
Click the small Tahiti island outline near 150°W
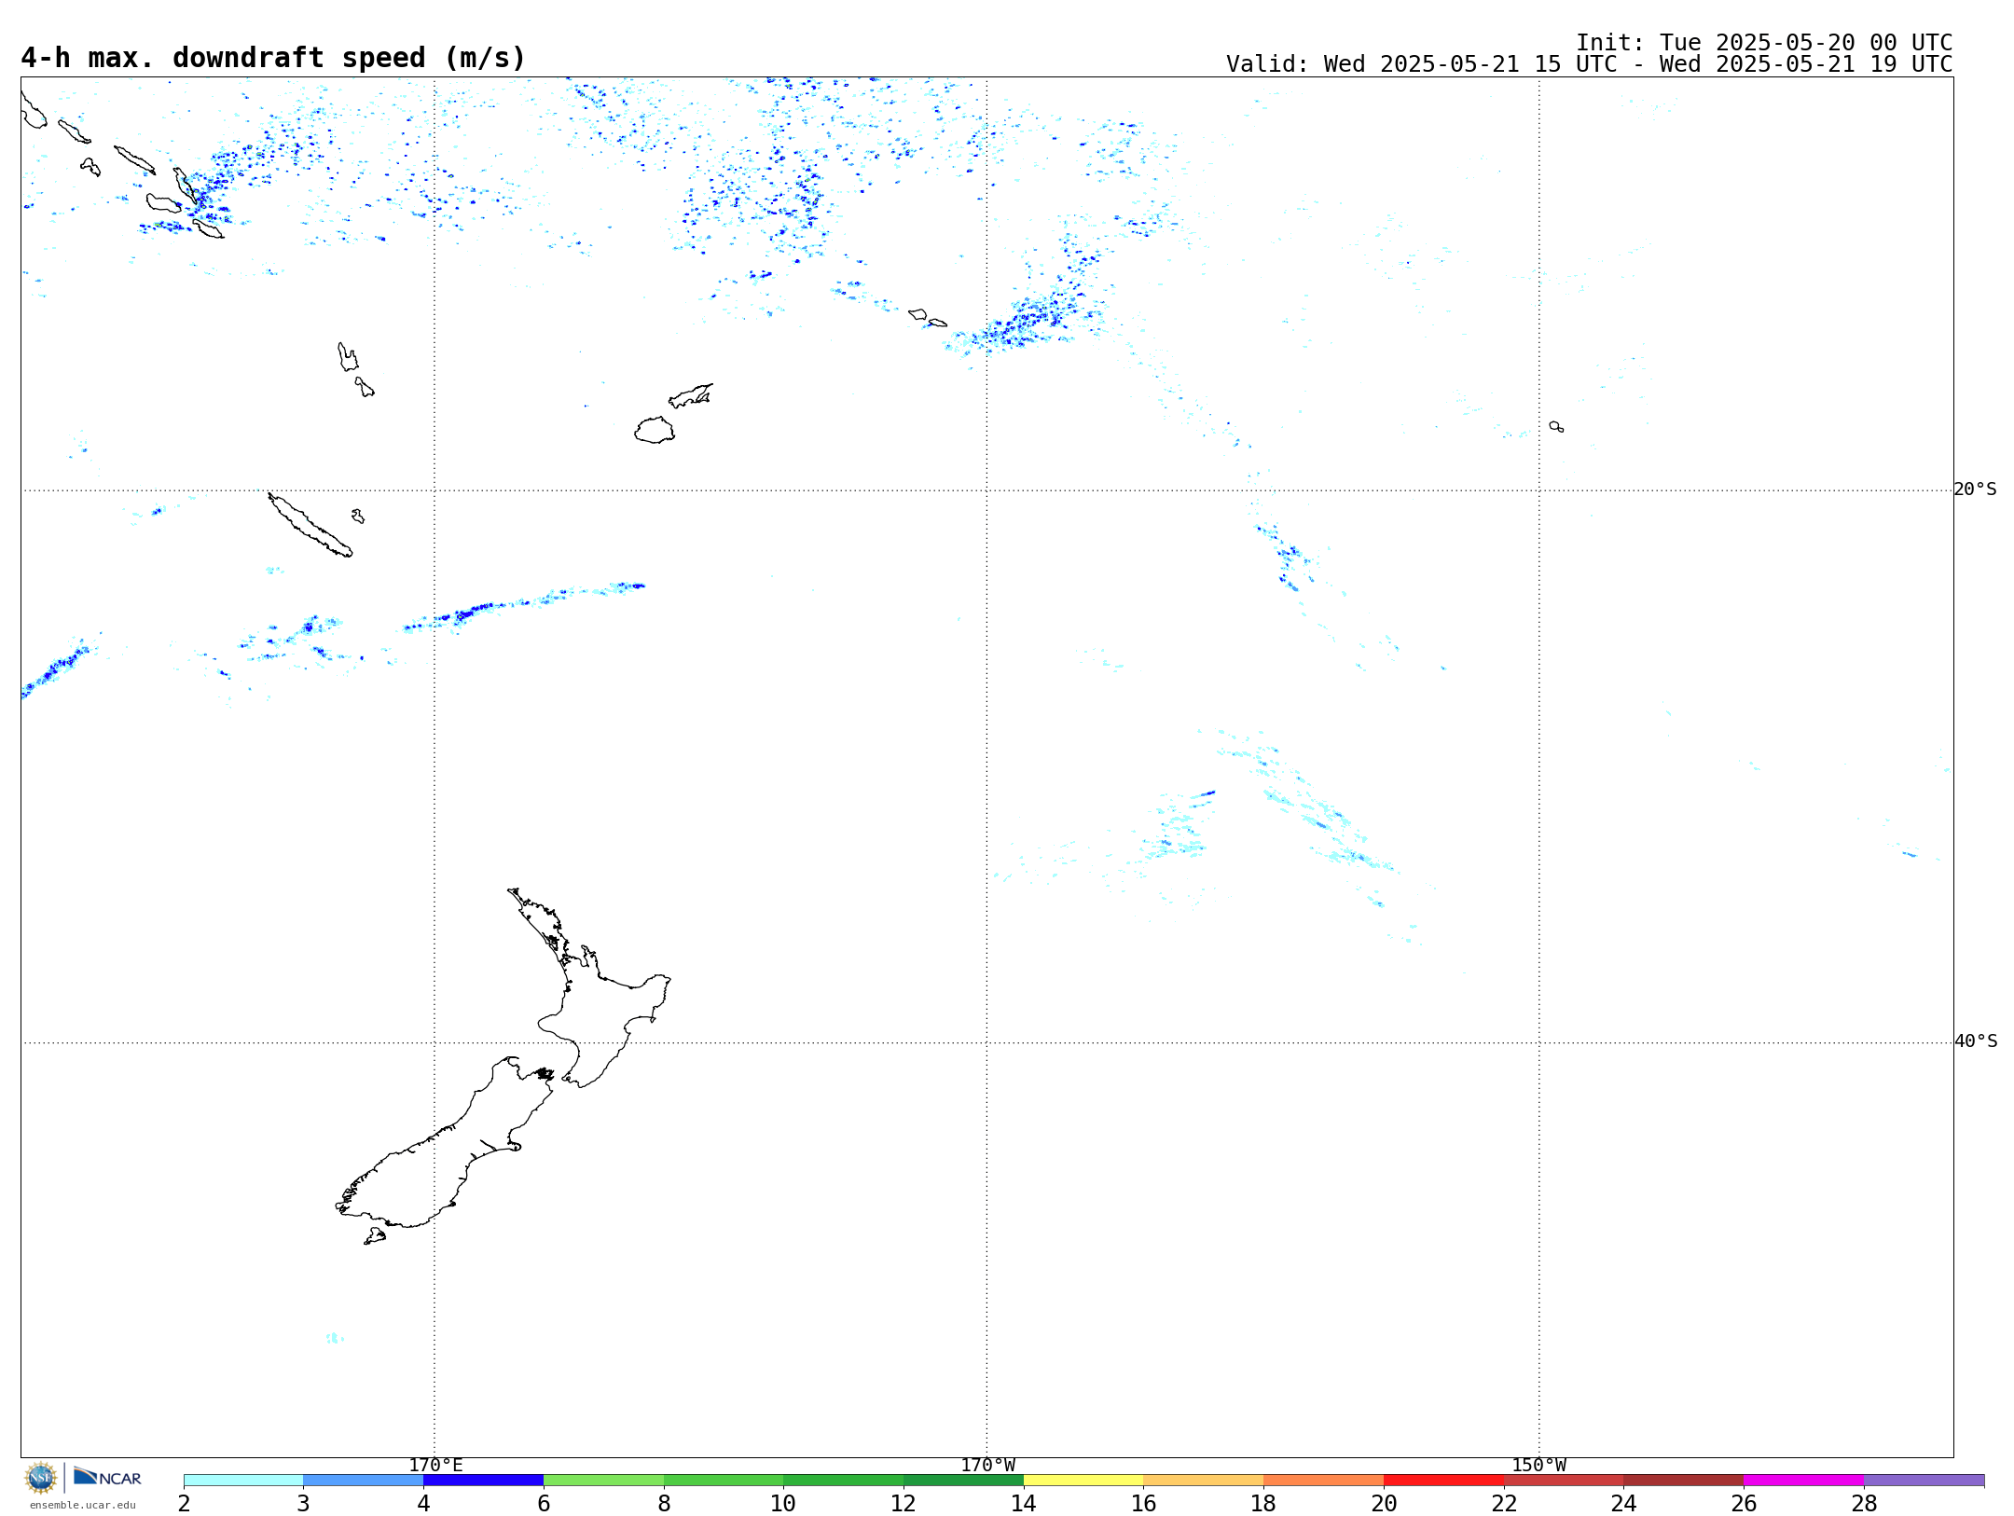pos(1556,427)
